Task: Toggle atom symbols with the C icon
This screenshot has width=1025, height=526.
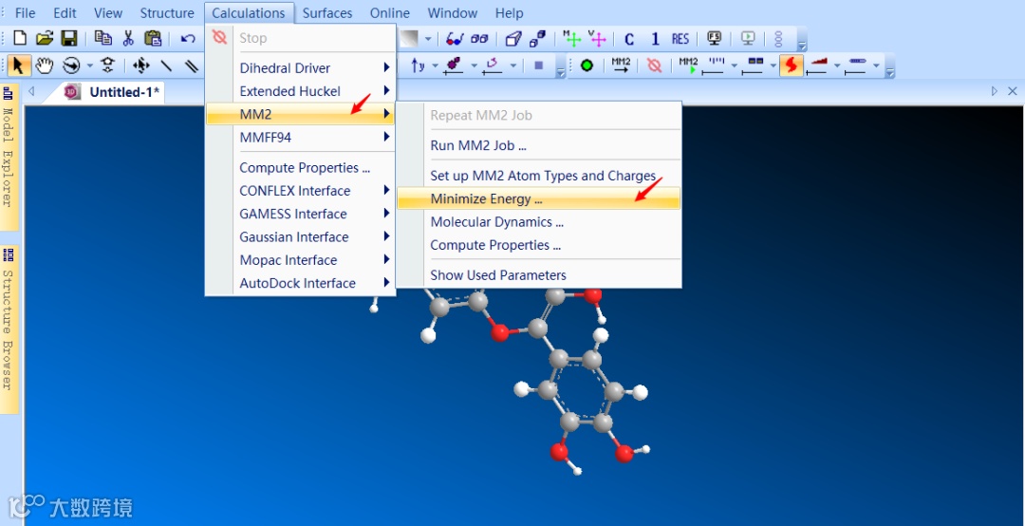Action: (x=629, y=39)
